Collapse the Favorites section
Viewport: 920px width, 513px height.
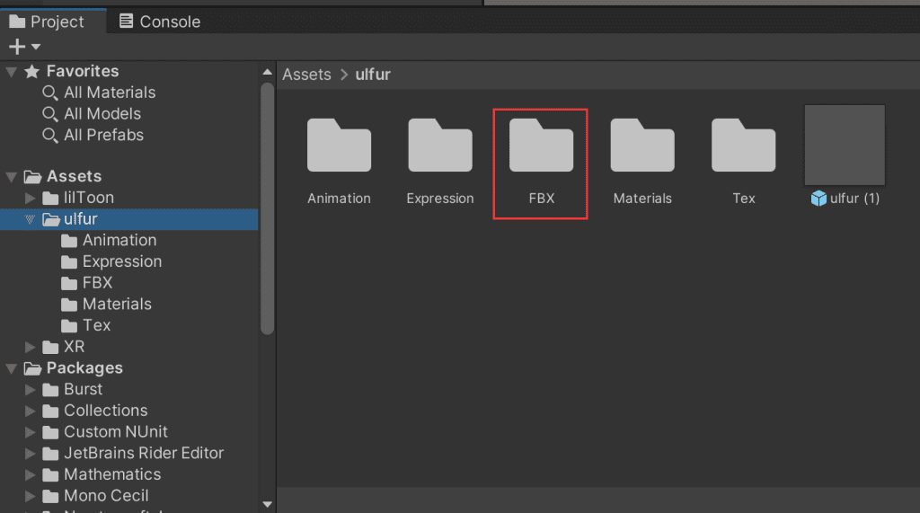(x=12, y=72)
